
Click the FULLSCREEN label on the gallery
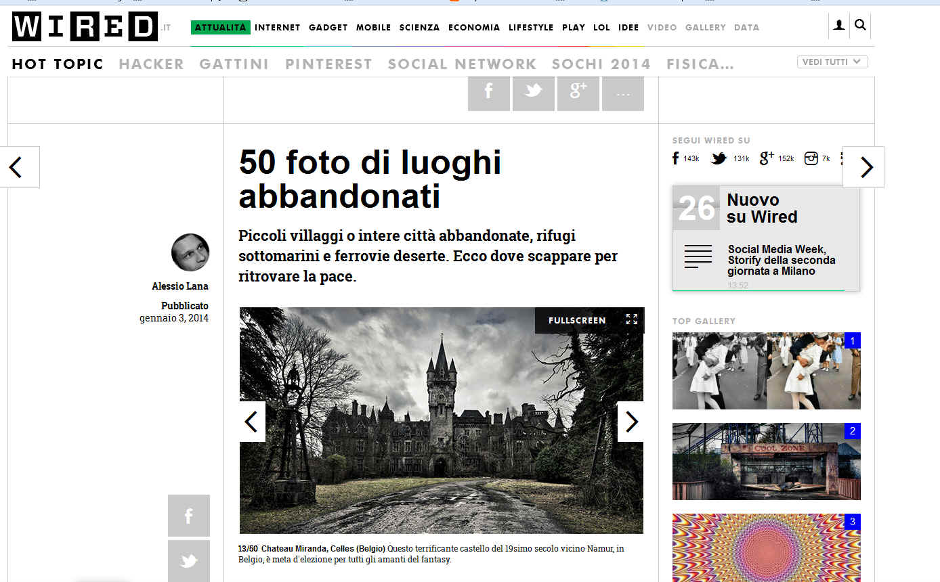pos(577,320)
